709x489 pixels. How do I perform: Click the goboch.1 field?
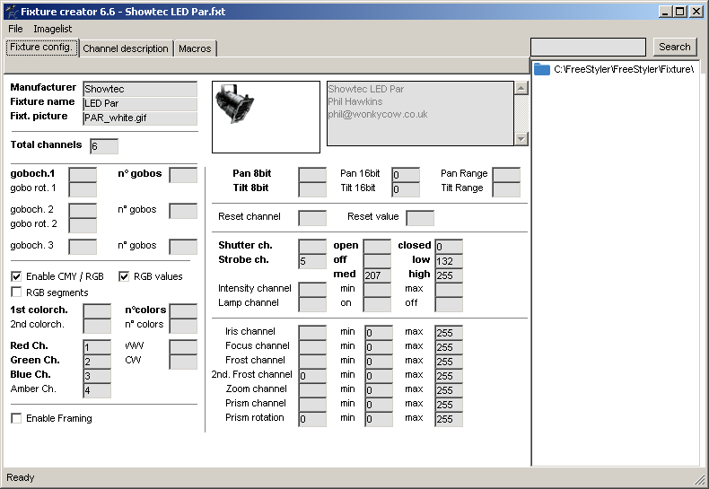coord(83,174)
